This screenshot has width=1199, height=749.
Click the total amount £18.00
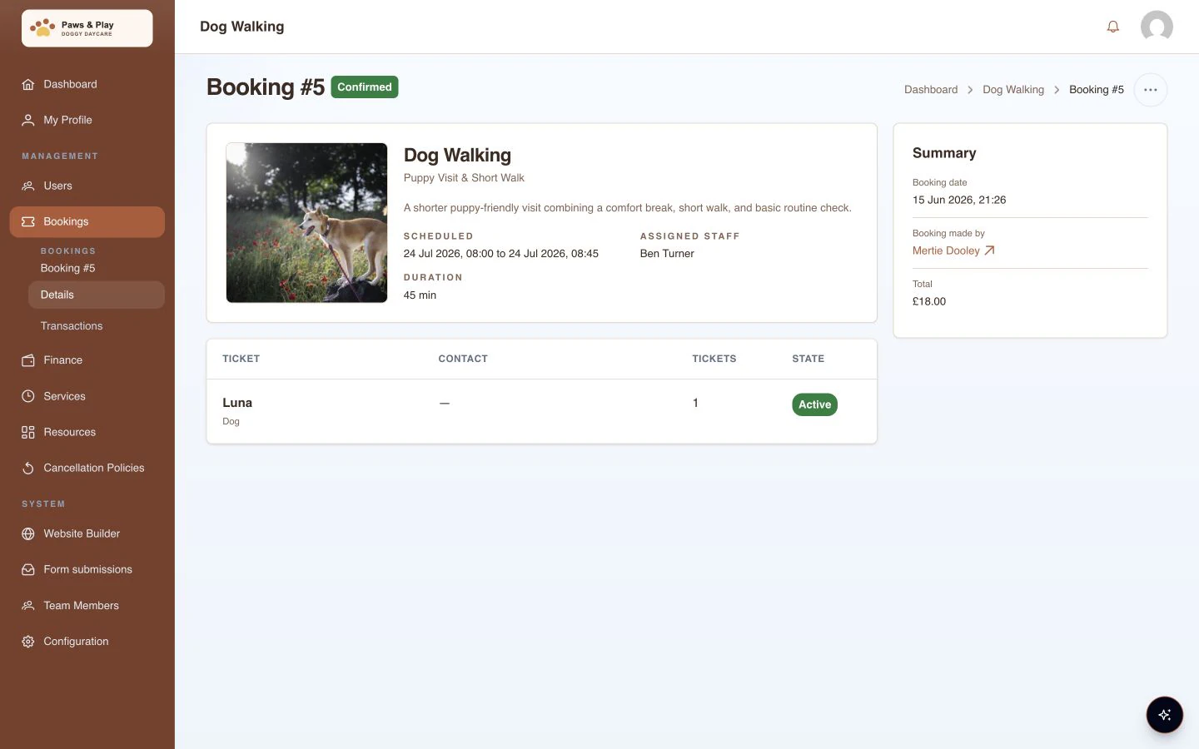coord(929,301)
